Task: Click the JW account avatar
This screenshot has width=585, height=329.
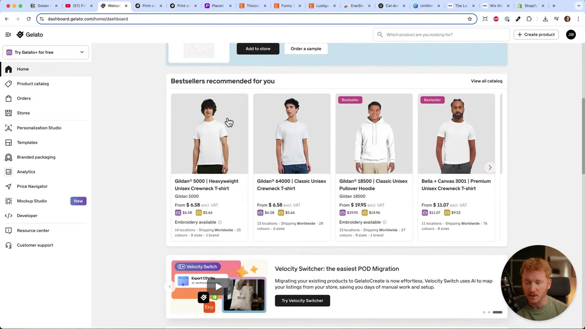Action: (570, 35)
